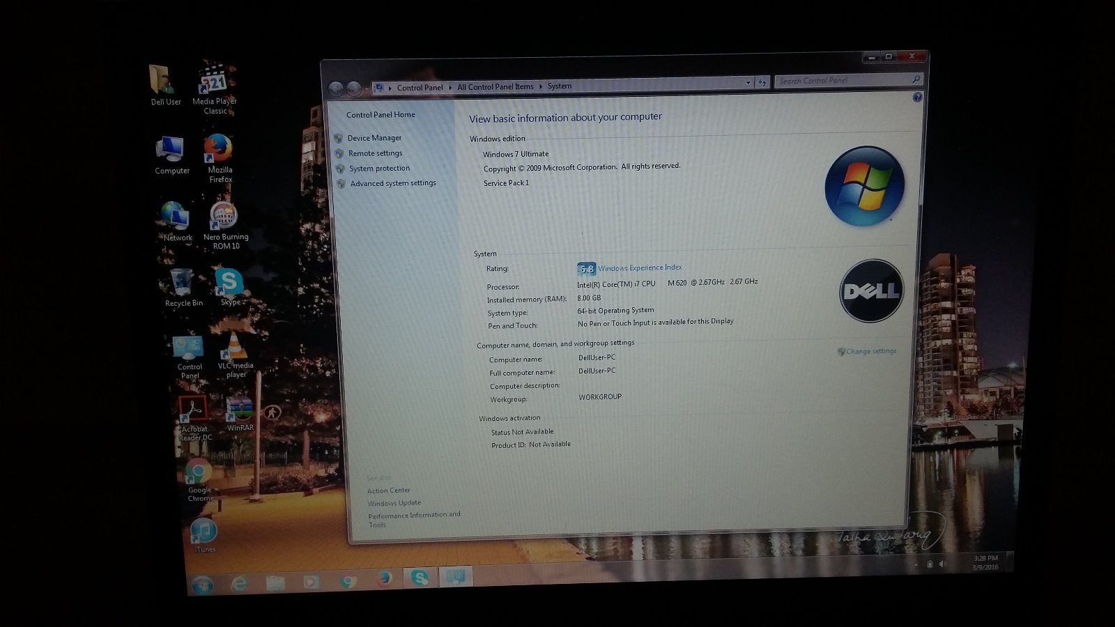Click the Control Panel breadcrumb
The image size is (1115, 627).
420,88
